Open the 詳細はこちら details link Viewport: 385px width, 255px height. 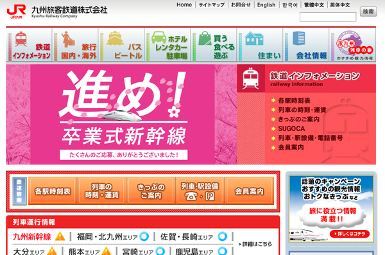click(255, 244)
